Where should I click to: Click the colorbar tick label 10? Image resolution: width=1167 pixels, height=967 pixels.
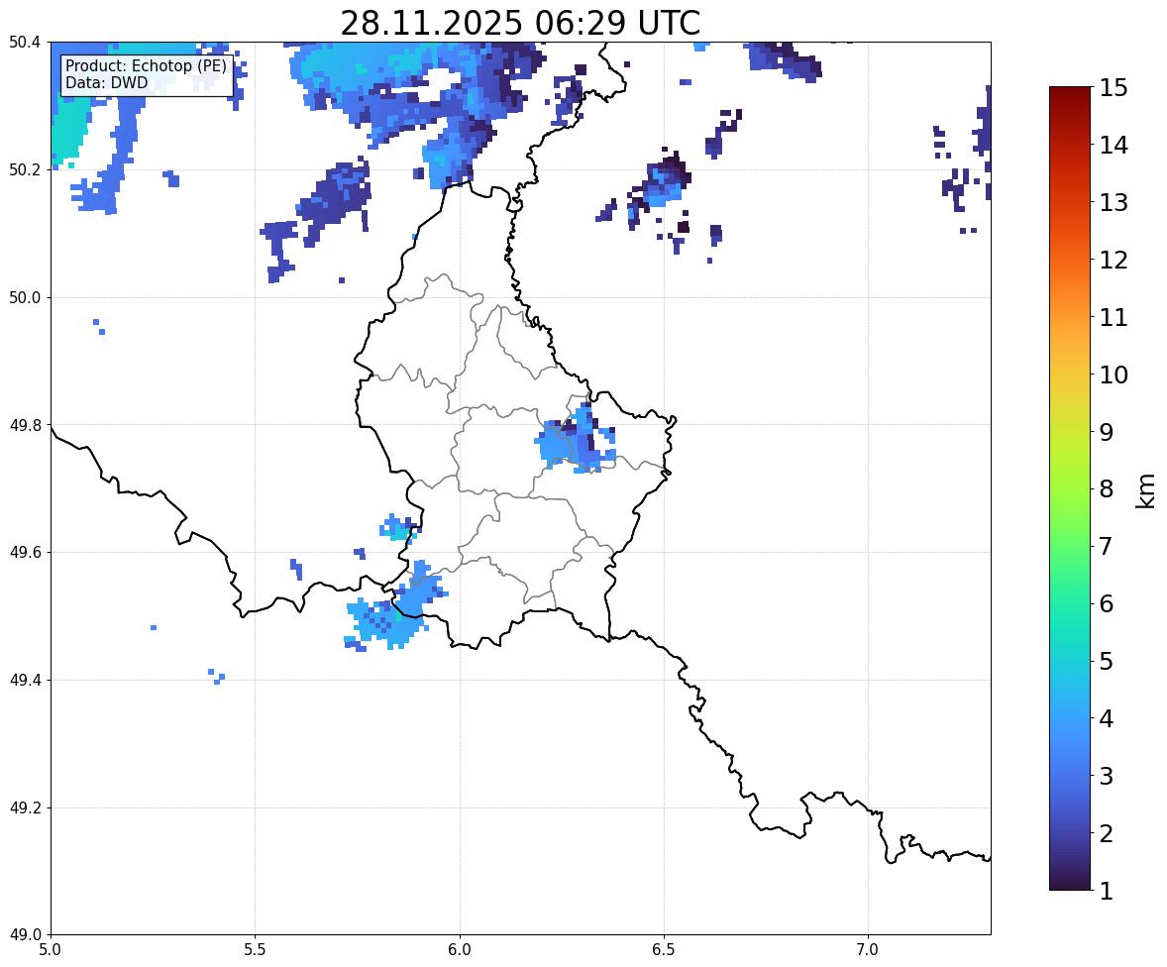(x=1114, y=375)
